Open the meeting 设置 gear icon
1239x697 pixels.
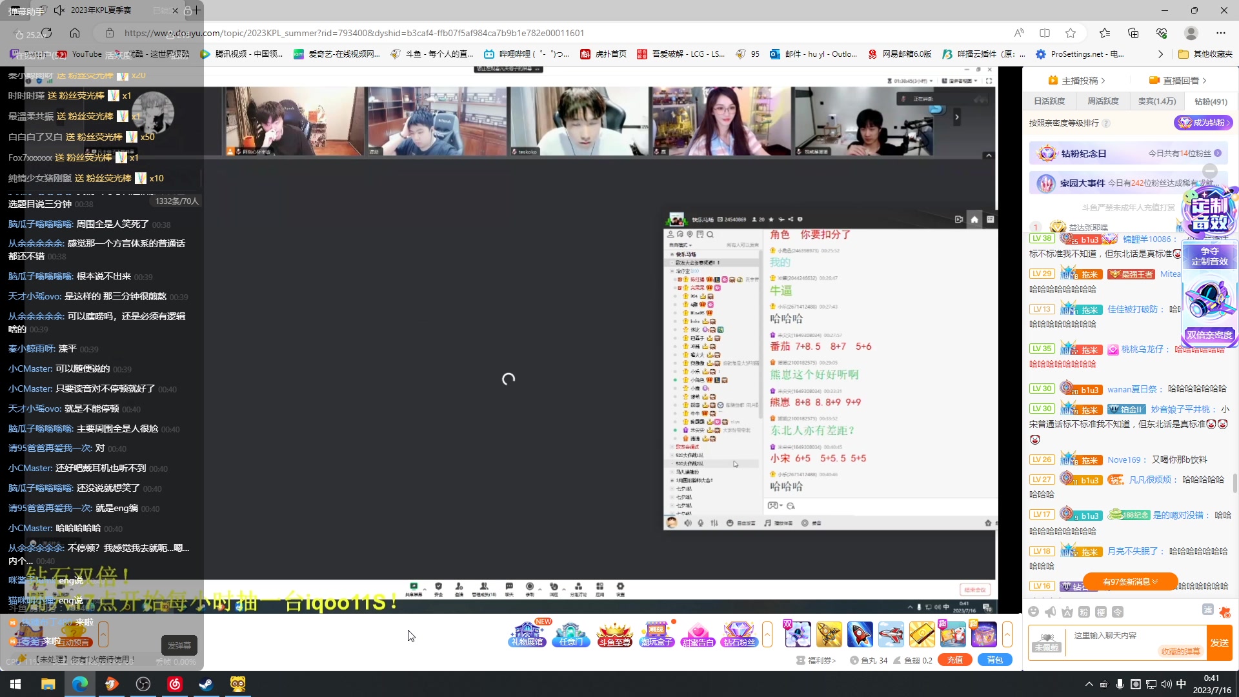coord(620,589)
